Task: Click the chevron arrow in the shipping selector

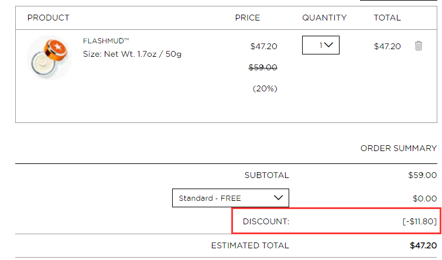Action: pyautogui.click(x=278, y=198)
